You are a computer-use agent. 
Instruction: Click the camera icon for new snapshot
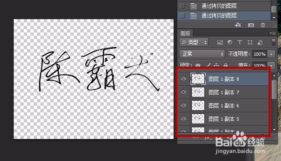(251, 25)
